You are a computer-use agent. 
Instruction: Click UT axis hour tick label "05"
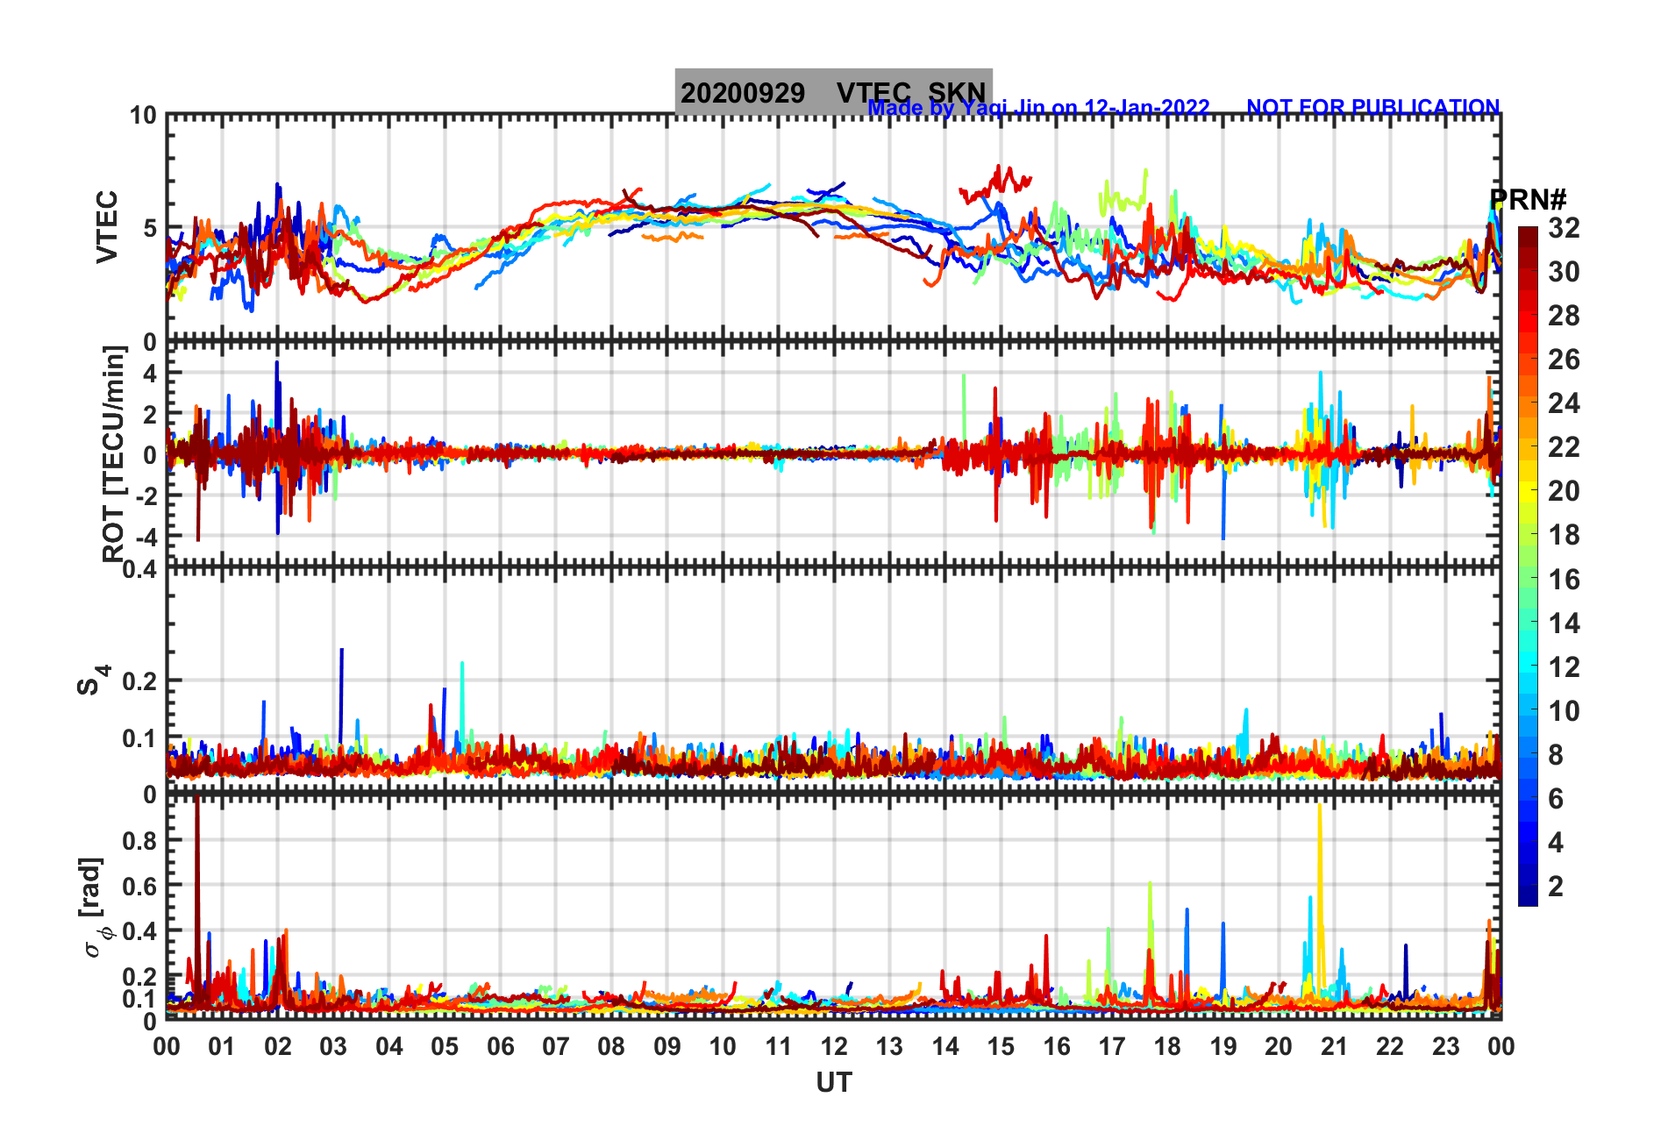[445, 1046]
